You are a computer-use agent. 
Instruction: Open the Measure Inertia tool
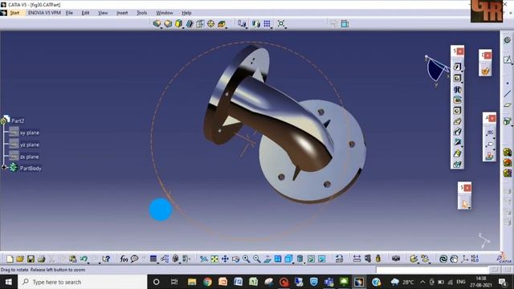[378, 258]
